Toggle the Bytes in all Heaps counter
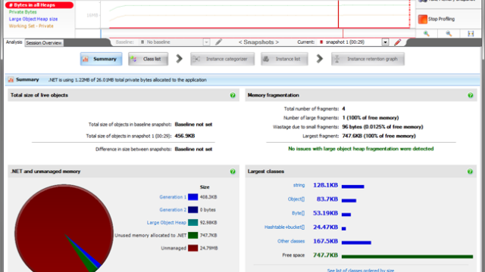 click(x=39, y=5)
